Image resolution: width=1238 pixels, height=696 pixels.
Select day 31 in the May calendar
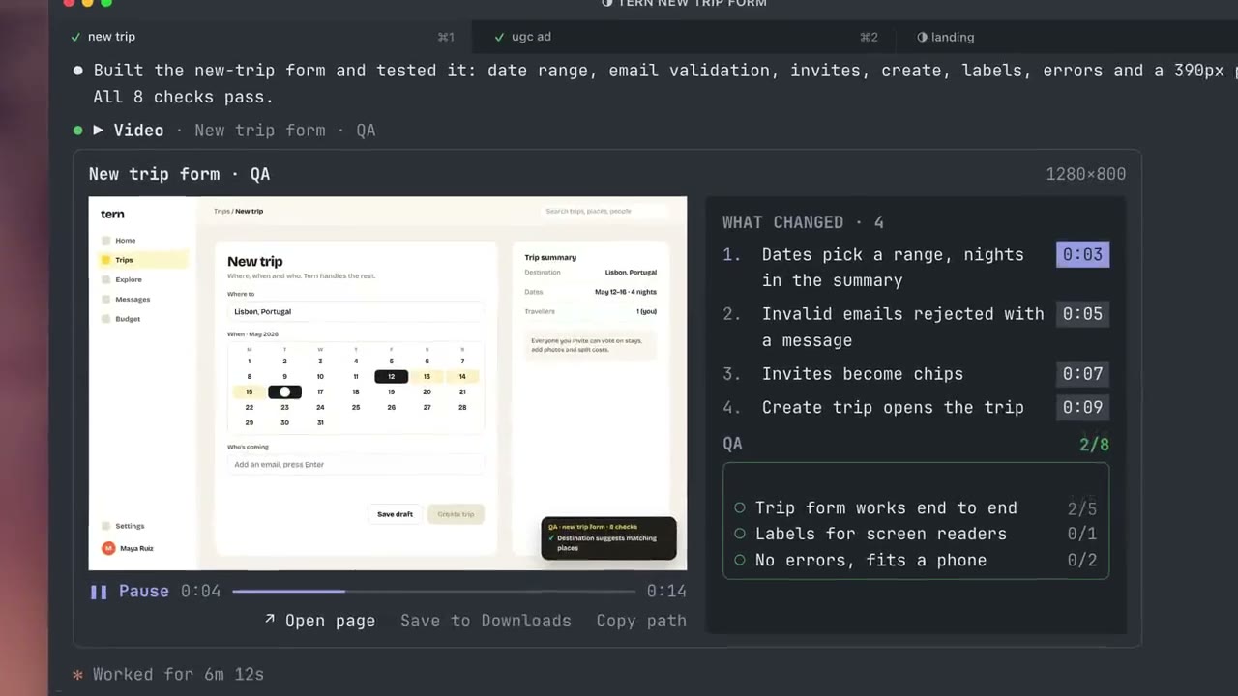(320, 422)
